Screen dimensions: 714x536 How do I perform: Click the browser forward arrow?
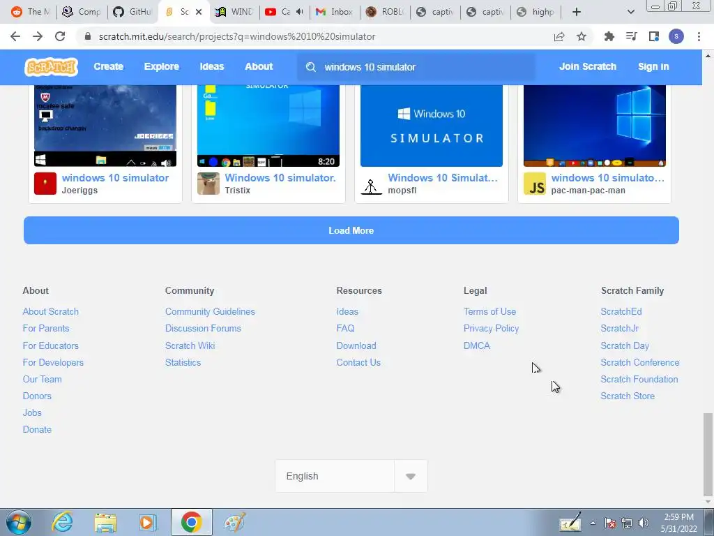[38, 36]
